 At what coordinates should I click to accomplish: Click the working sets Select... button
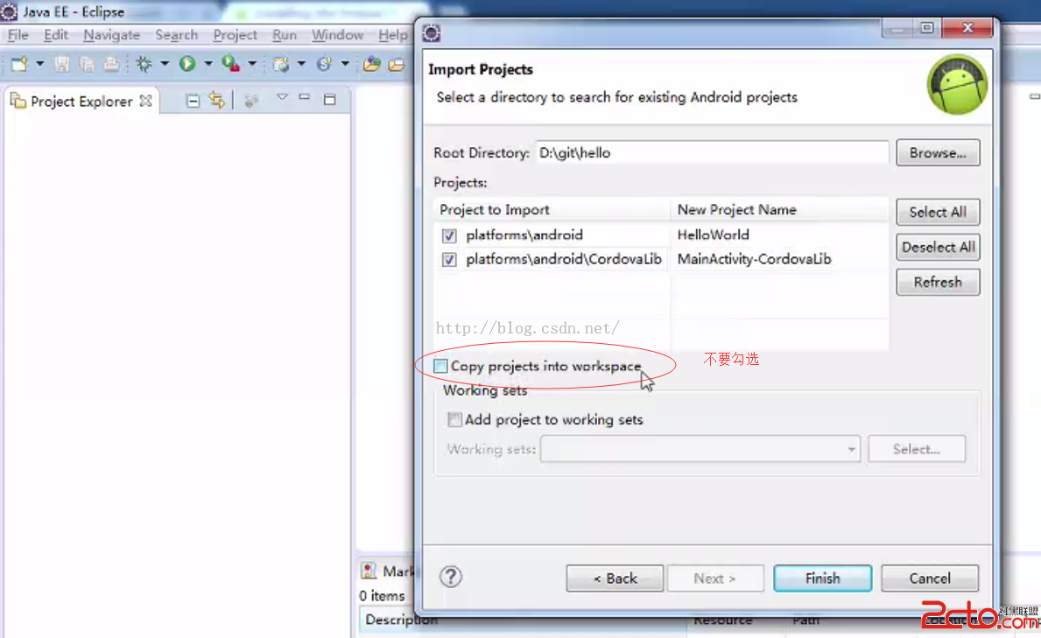[x=916, y=450]
